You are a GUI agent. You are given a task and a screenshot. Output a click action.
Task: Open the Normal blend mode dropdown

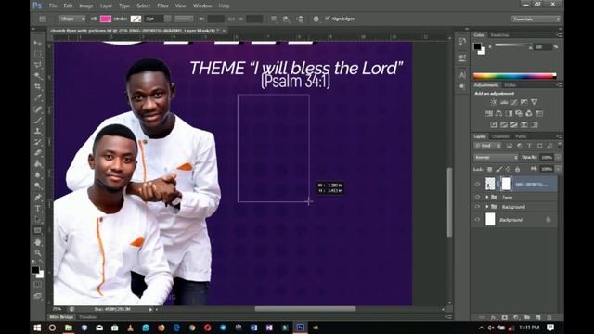tap(496, 157)
